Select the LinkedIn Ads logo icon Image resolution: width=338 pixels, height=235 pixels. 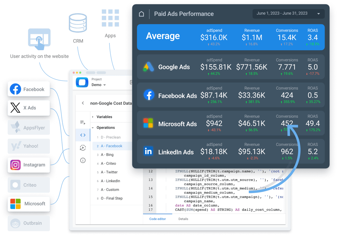coord(148,151)
